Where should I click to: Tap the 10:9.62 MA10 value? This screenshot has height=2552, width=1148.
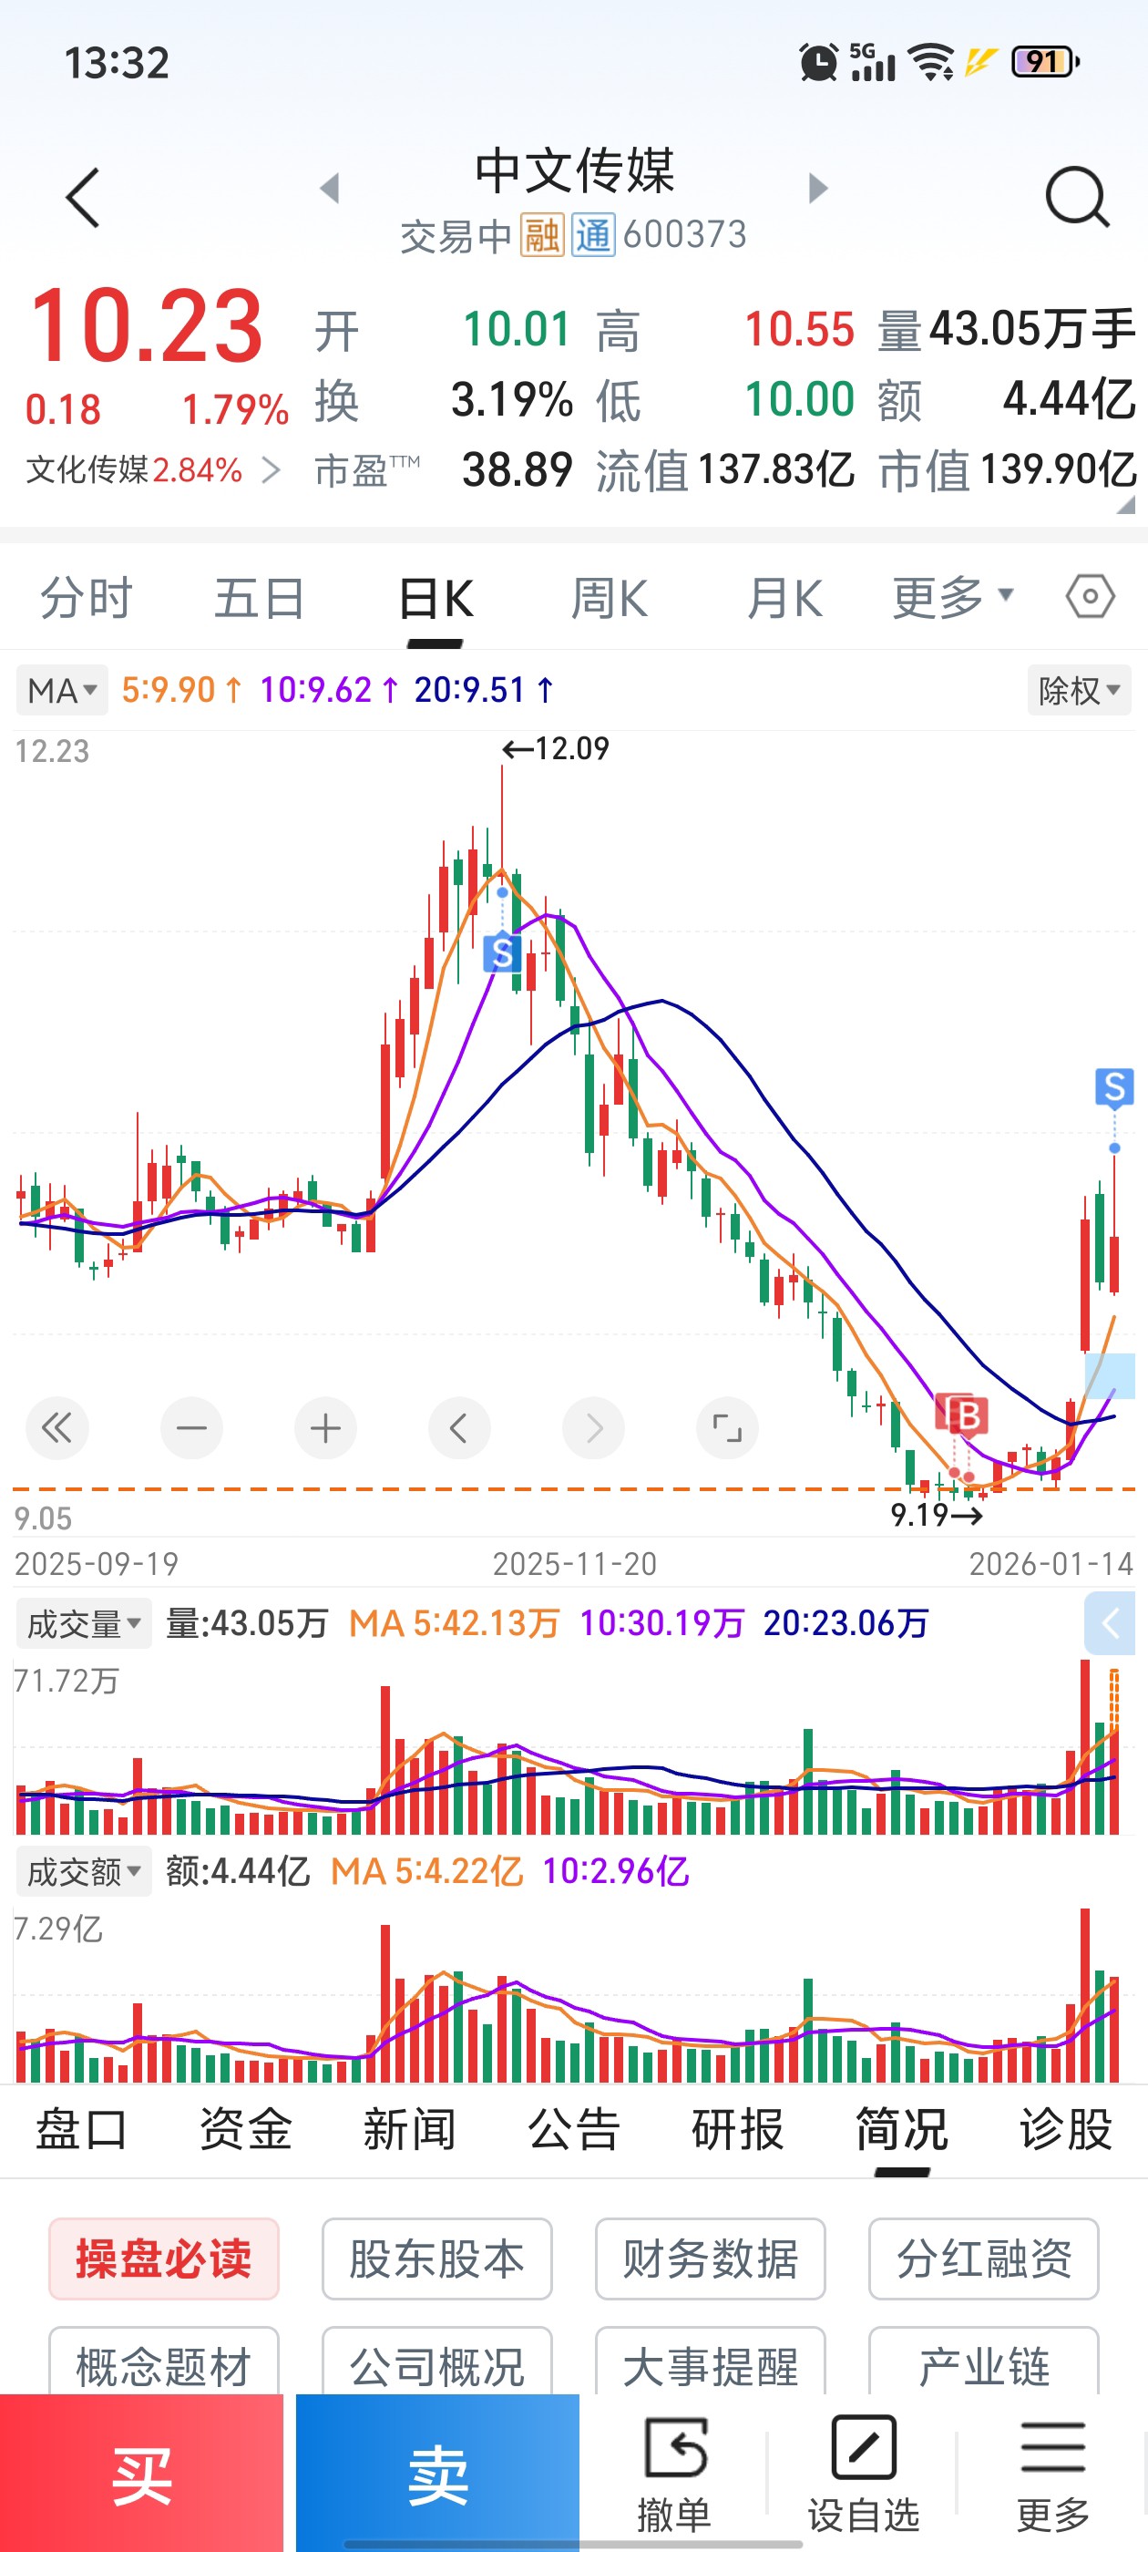click(330, 690)
